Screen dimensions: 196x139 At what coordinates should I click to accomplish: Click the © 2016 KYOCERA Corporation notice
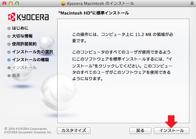tap(28, 130)
